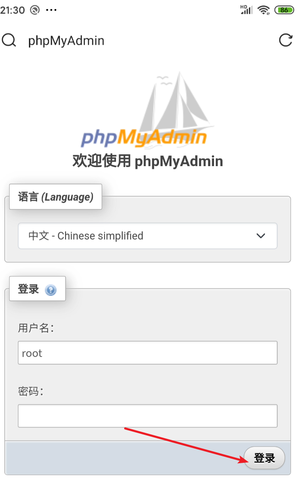The height and width of the screenshot is (487, 302).
Task: Tap the phpMyAdmin address bar text
Action: point(66,41)
